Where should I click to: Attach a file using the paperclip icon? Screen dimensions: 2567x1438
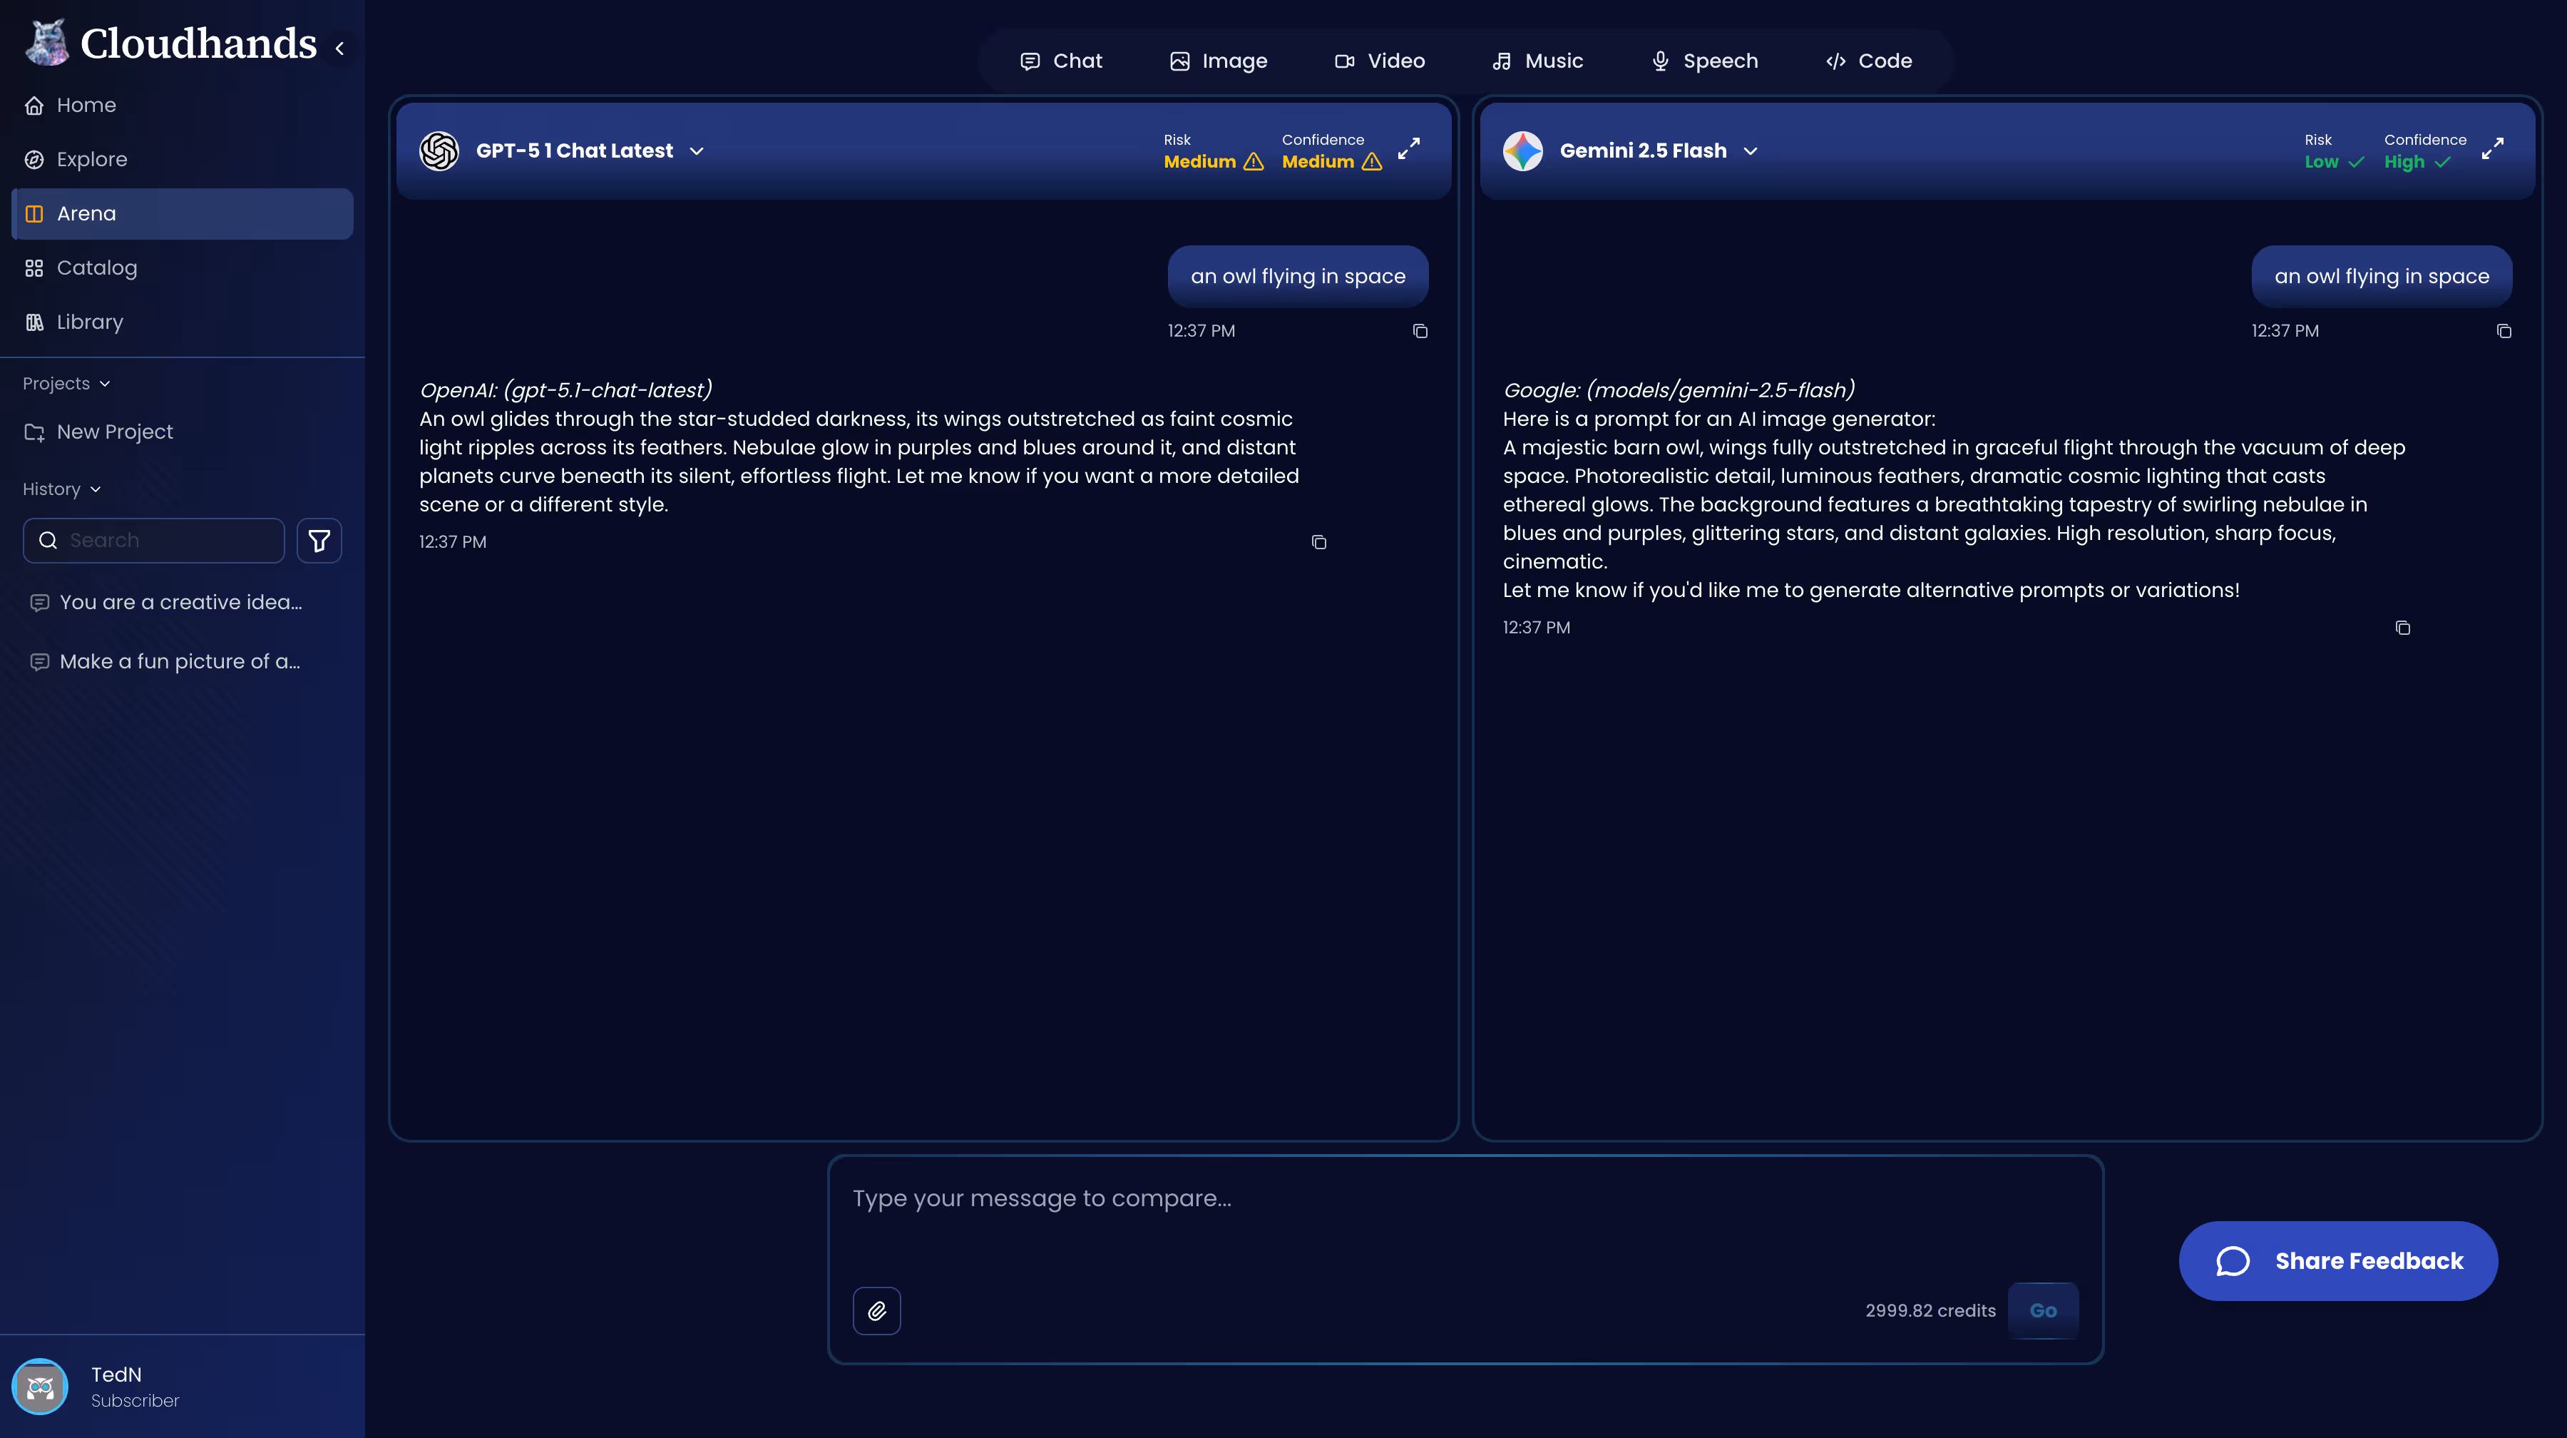click(x=876, y=1310)
